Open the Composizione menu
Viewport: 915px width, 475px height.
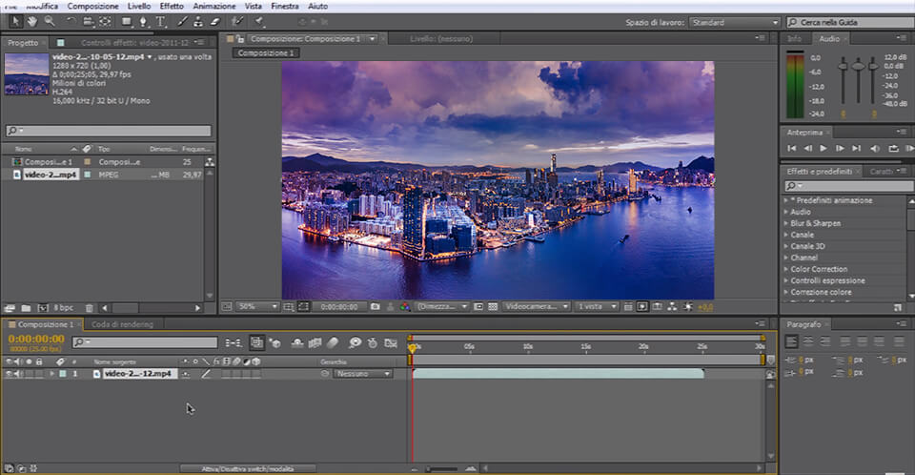click(92, 6)
